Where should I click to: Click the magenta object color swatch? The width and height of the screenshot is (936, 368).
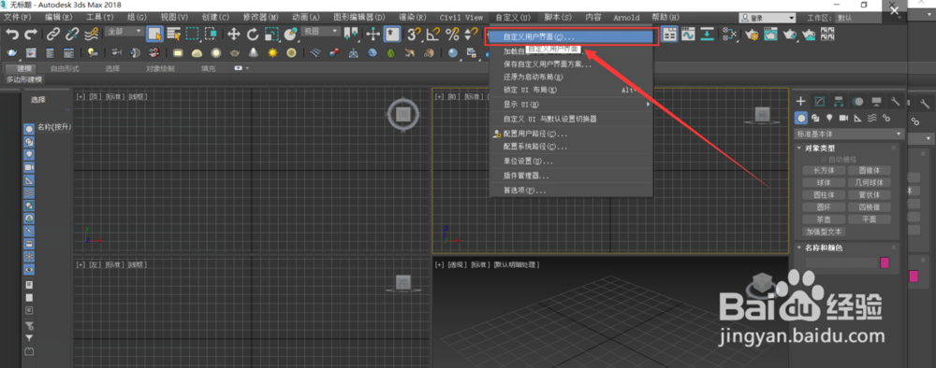tap(885, 262)
